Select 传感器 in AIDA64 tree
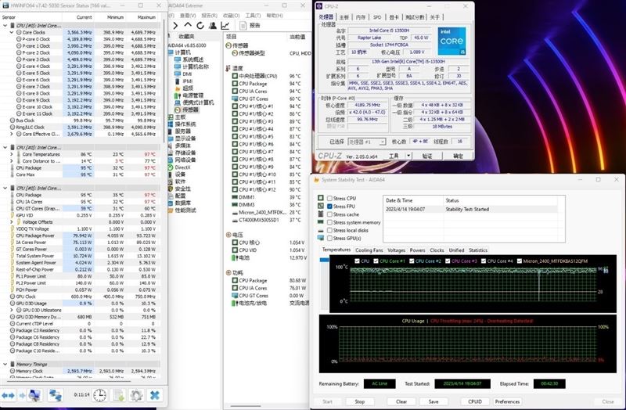The image size is (626, 410). click(186, 110)
